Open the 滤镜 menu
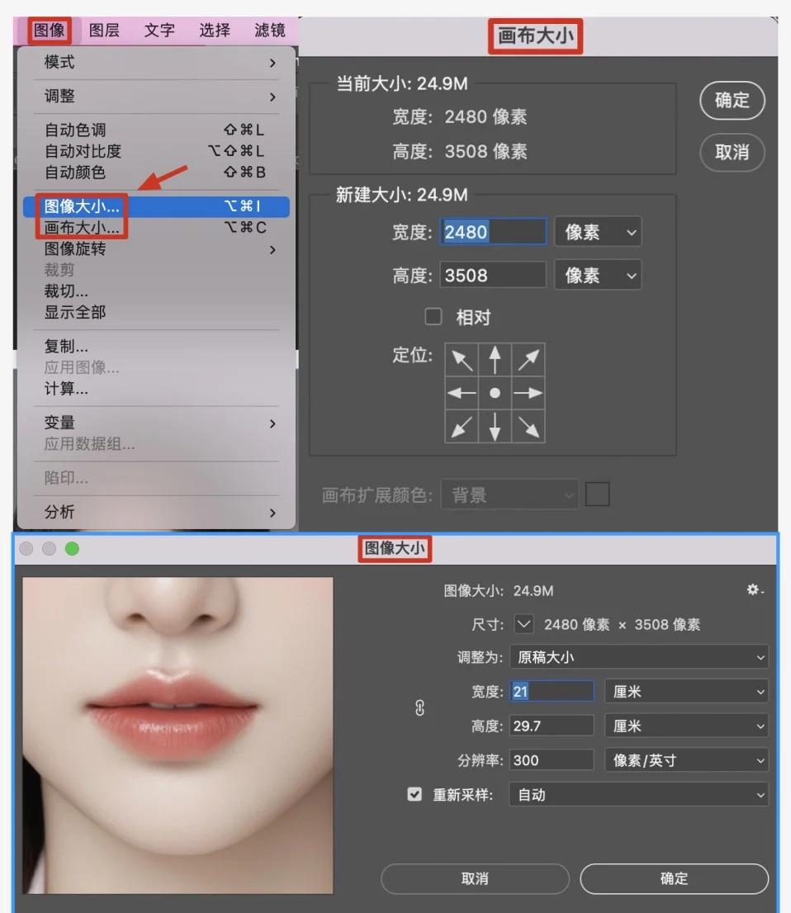 click(x=269, y=31)
